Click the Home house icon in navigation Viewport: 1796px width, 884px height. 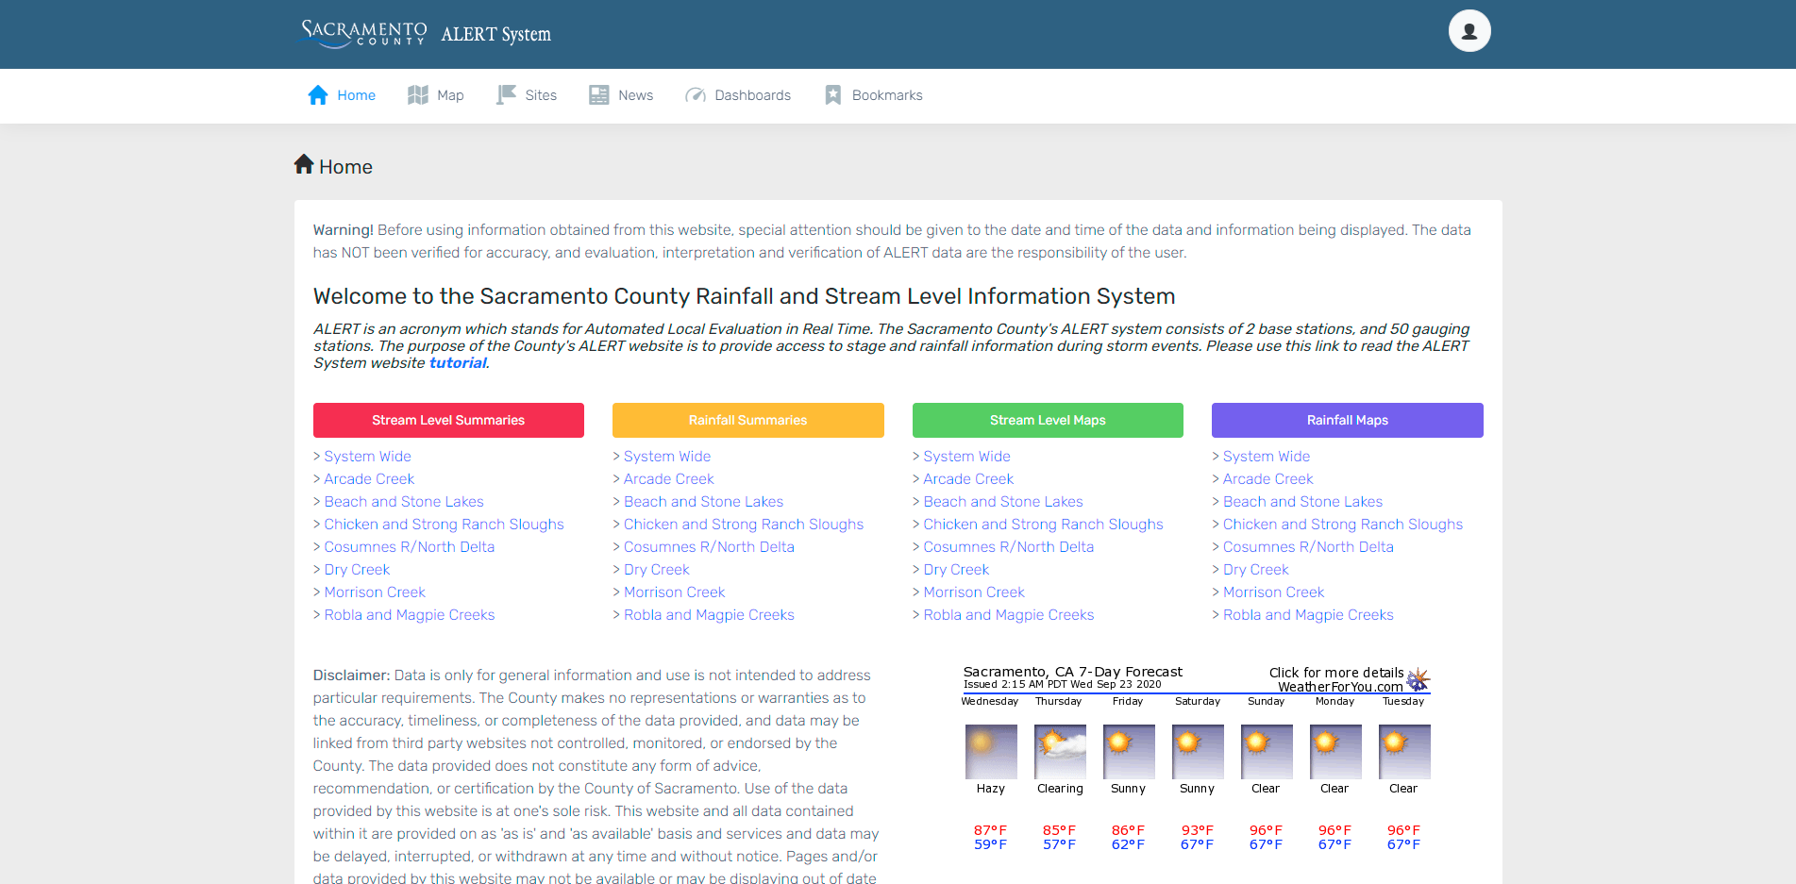(x=318, y=95)
